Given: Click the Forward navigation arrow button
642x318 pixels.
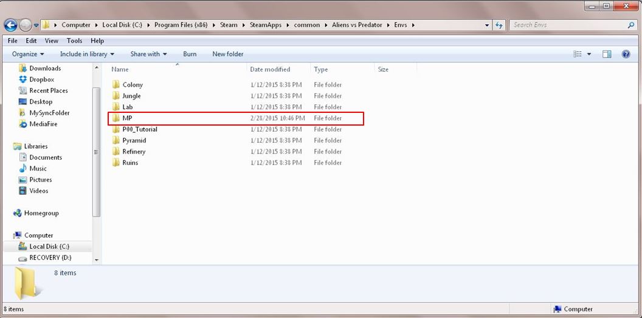Looking at the screenshot, I should point(26,25).
